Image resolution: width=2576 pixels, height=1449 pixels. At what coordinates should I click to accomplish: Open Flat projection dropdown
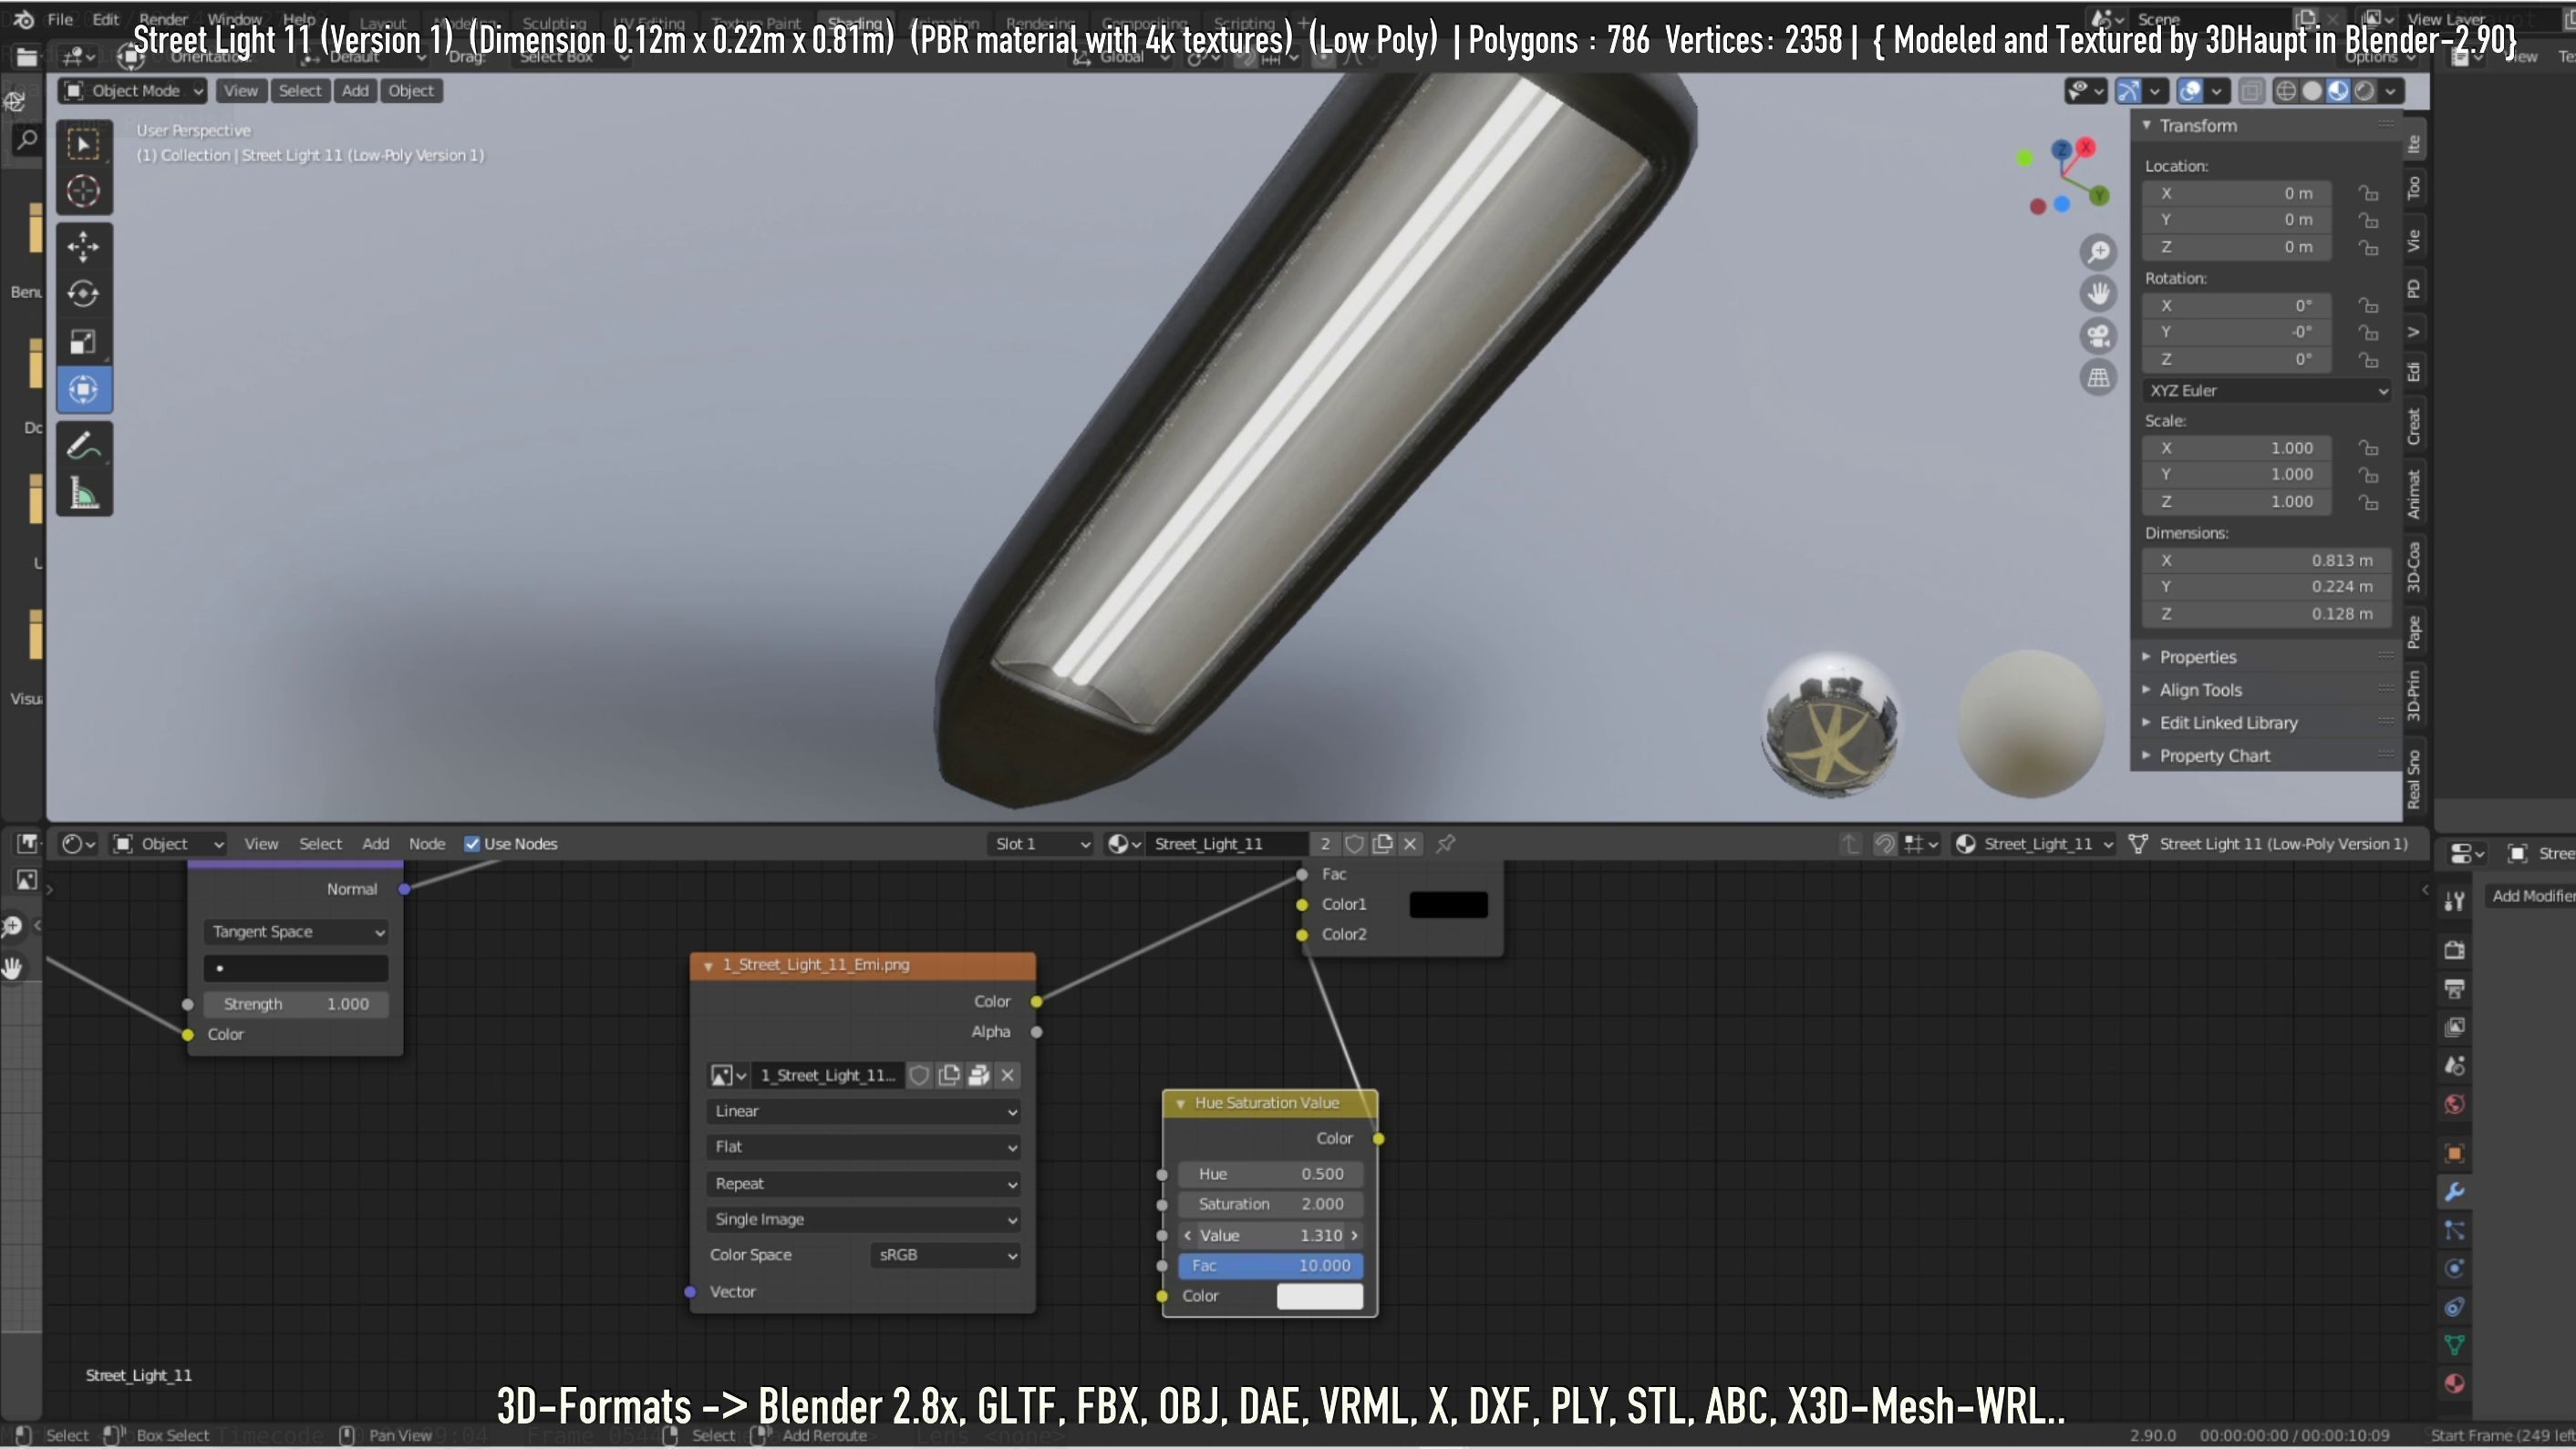[863, 1147]
